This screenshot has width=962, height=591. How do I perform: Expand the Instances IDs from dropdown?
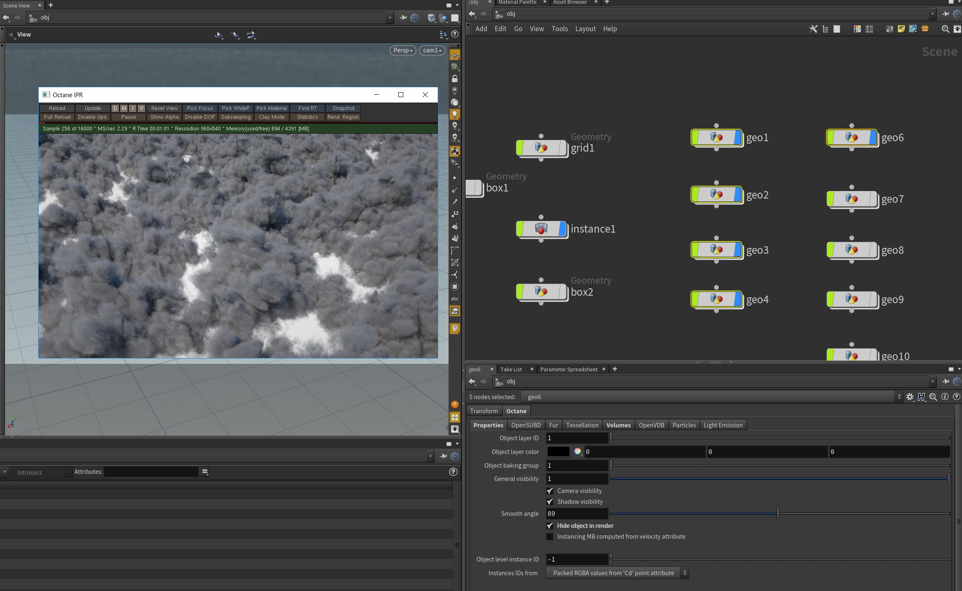pyautogui.click(x=617, y=573)
